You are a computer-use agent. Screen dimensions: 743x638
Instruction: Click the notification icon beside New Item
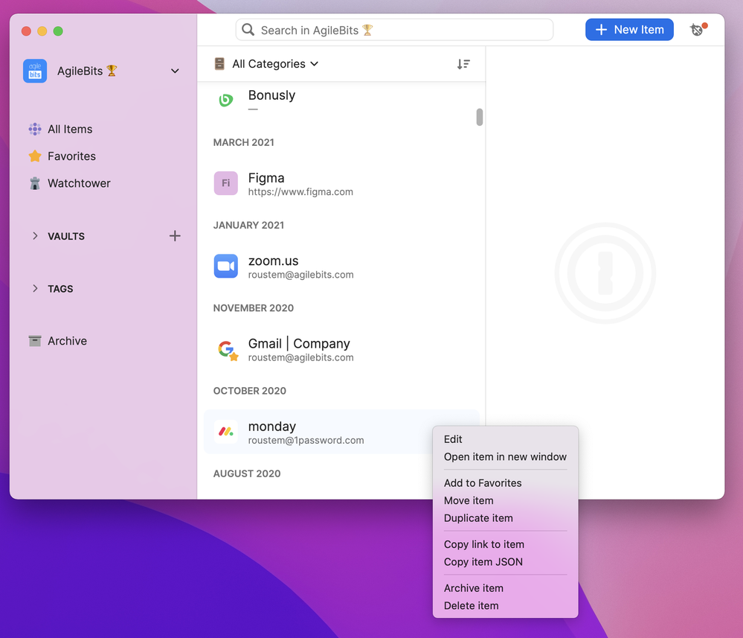(697, 30)
